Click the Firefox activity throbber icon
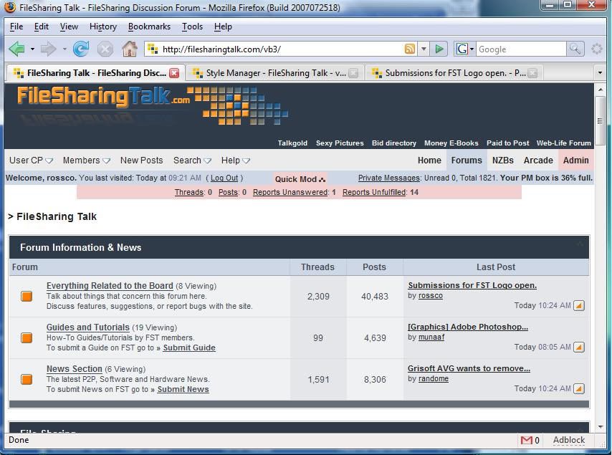This screenshot has width=612, height=455. (596, 49)
